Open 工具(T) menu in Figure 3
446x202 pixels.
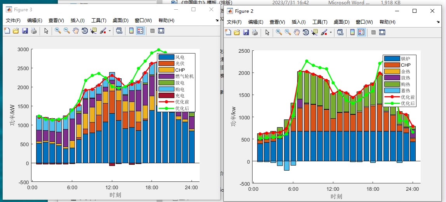point(99,21)
